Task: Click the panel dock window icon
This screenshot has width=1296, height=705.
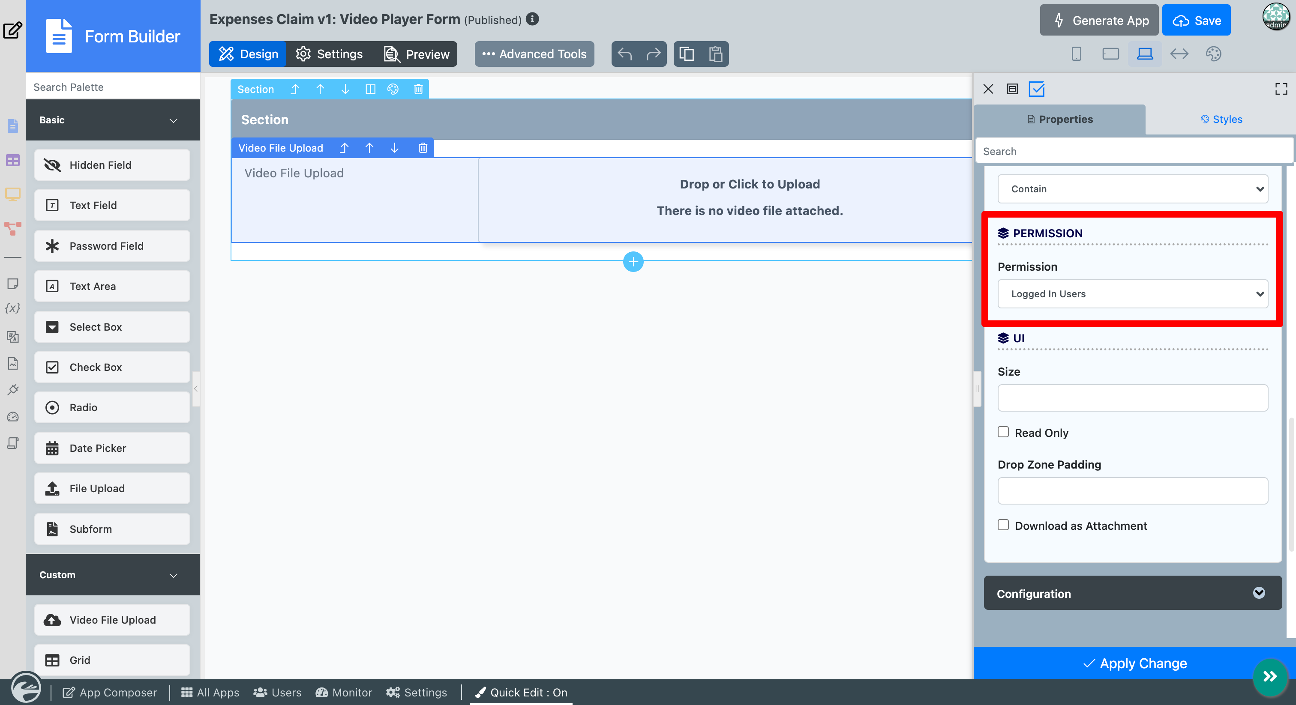Action: [x=1012, y=89]
